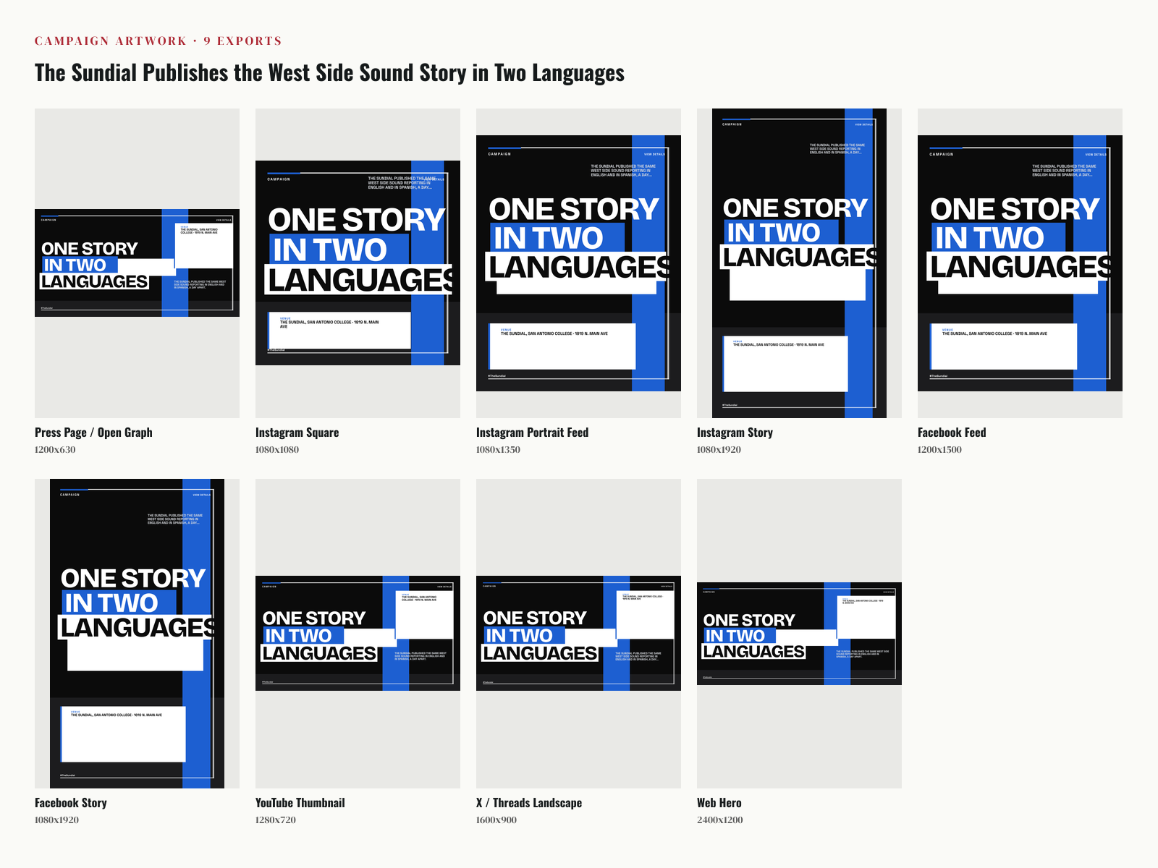Select the Instagram Story artwork thumbnail

pos(799,263)
